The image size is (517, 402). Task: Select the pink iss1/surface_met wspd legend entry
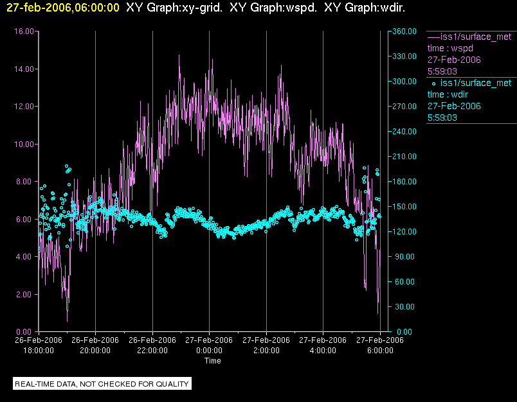pyautogui.click(x=471, y=54)
